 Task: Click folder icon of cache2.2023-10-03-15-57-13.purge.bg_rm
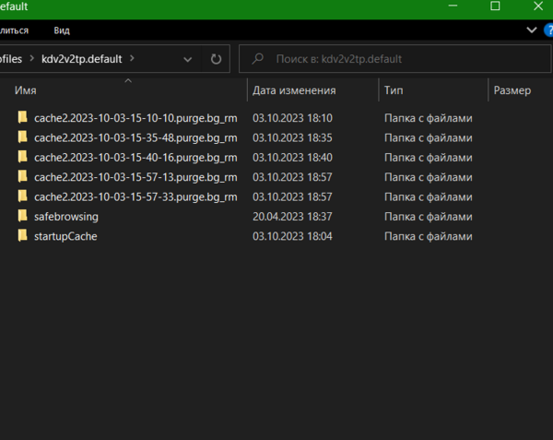[x=23, y=177]
